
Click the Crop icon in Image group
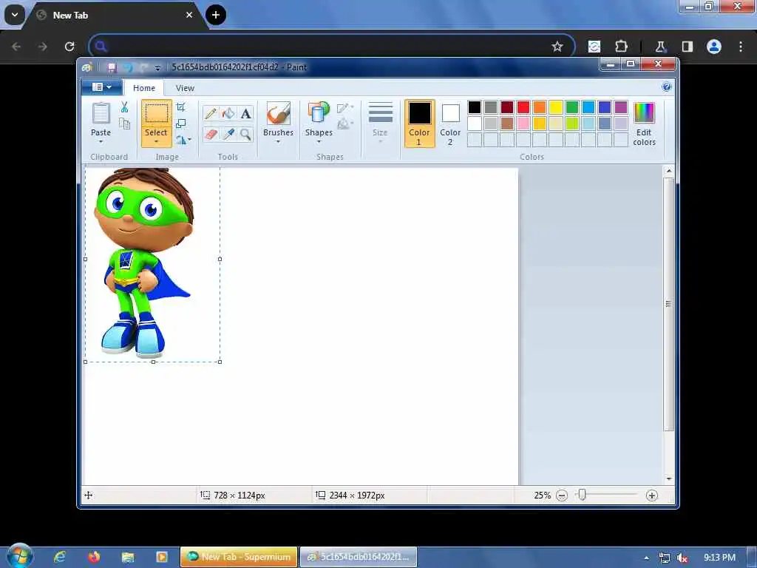point(181,107)
